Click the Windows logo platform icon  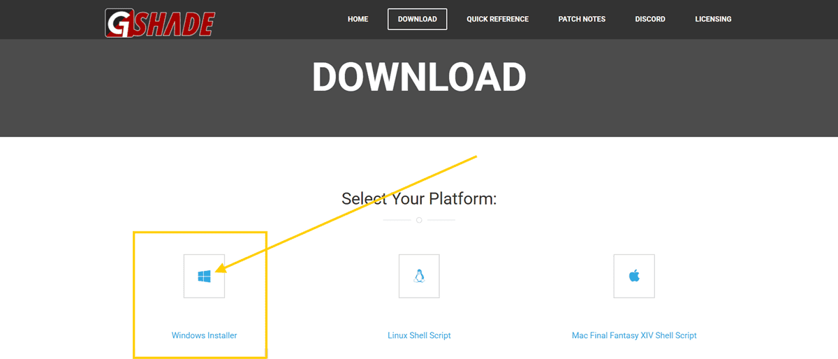pos(204,276)
